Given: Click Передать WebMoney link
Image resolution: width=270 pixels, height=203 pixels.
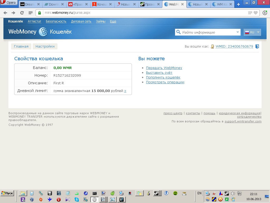Looking at the screenshot, I should click(164, 68).
